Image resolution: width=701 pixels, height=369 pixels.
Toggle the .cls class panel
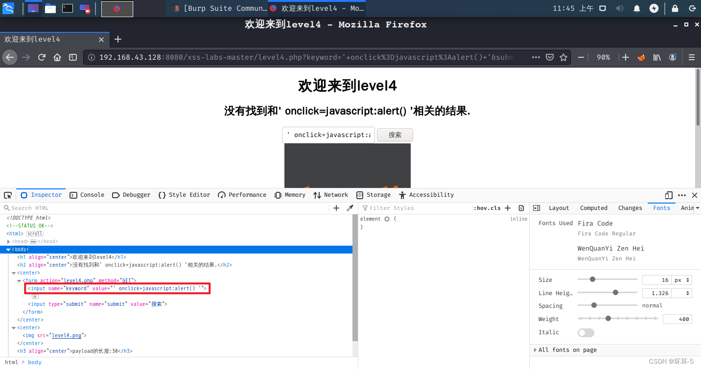pyautogui.click(x=494, y=208)
